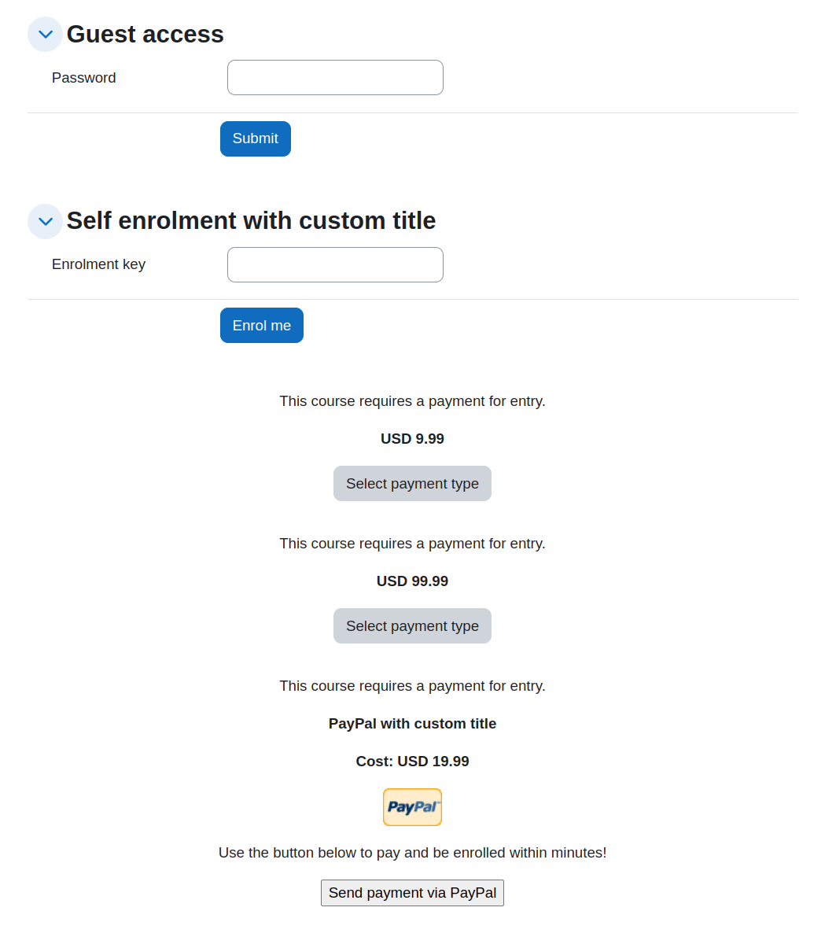
Task: Select payment type for USD 99.99 fee
Action: pos(412,626)
